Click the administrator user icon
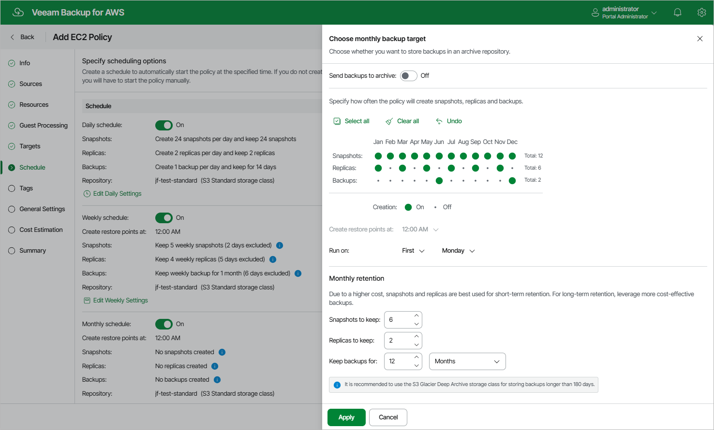 (x=595, y=13)
